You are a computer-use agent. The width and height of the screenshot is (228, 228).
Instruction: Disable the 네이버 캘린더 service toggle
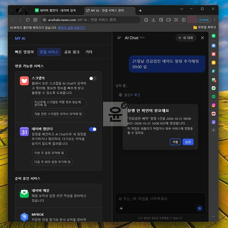93,129
